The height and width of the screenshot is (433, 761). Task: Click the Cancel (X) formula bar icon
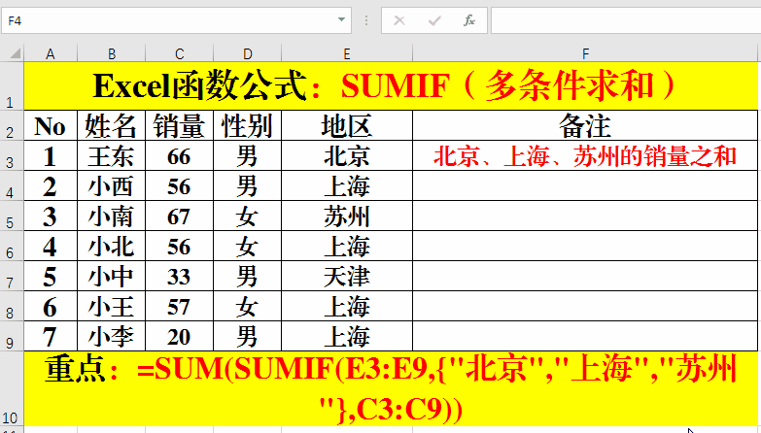click(x=399, y=20)
